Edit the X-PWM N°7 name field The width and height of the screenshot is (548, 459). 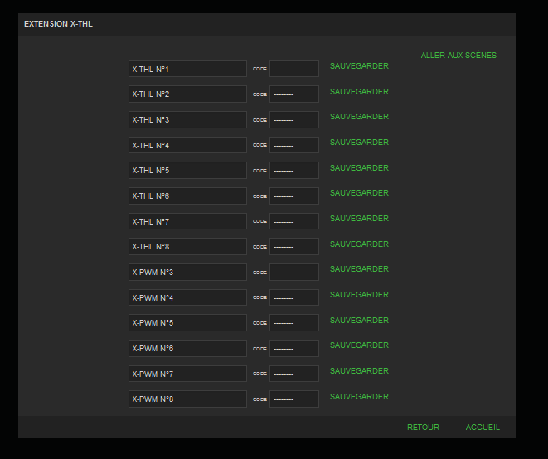187,374
